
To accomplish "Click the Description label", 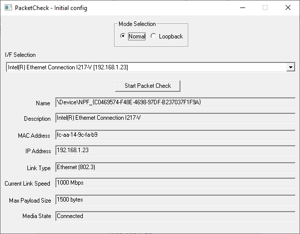I will coord(37,119).
